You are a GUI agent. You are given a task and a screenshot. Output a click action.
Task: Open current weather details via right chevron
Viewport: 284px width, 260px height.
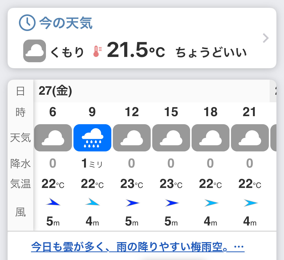[x=266, y=38]
